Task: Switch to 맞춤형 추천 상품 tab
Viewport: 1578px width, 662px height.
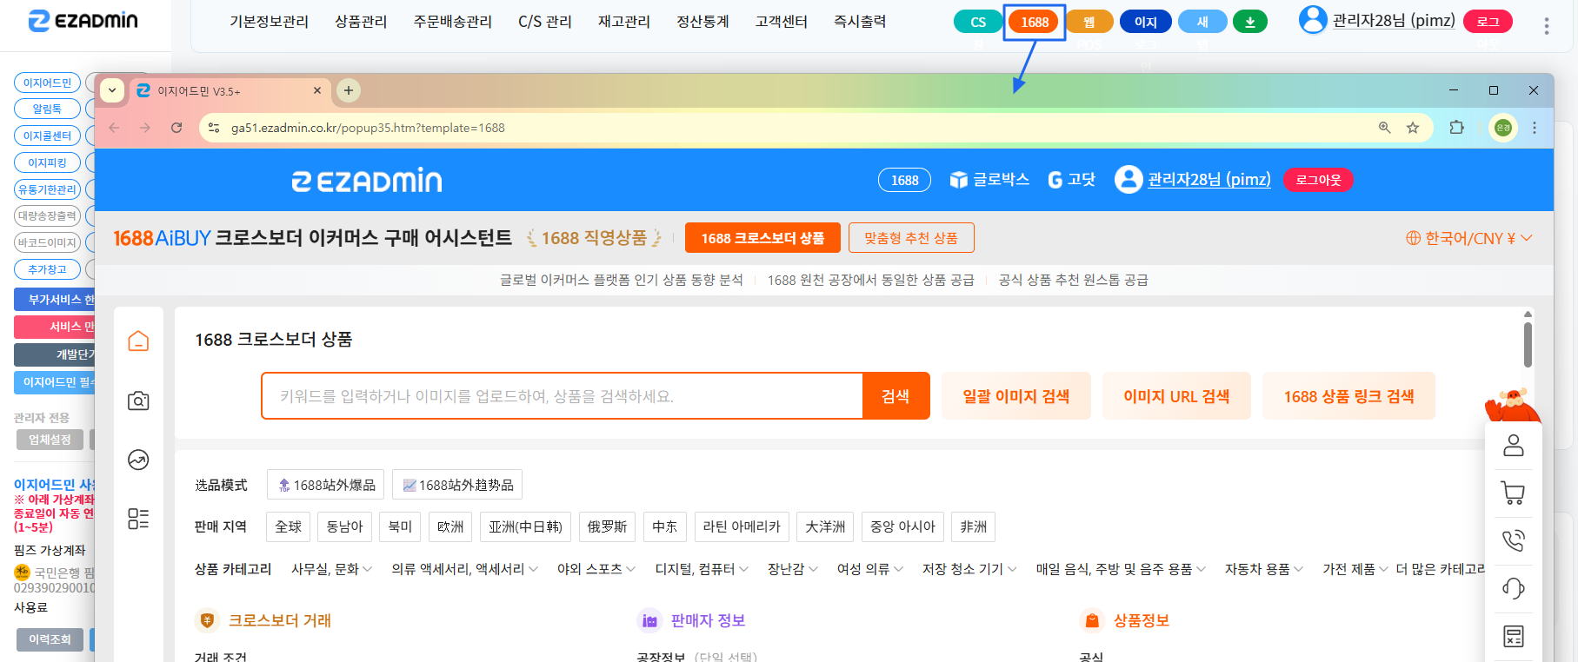Action: click(911, 238)
